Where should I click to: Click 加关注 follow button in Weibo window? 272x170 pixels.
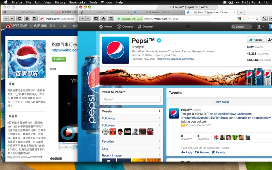pyautogui.click(x=59, y=59)
